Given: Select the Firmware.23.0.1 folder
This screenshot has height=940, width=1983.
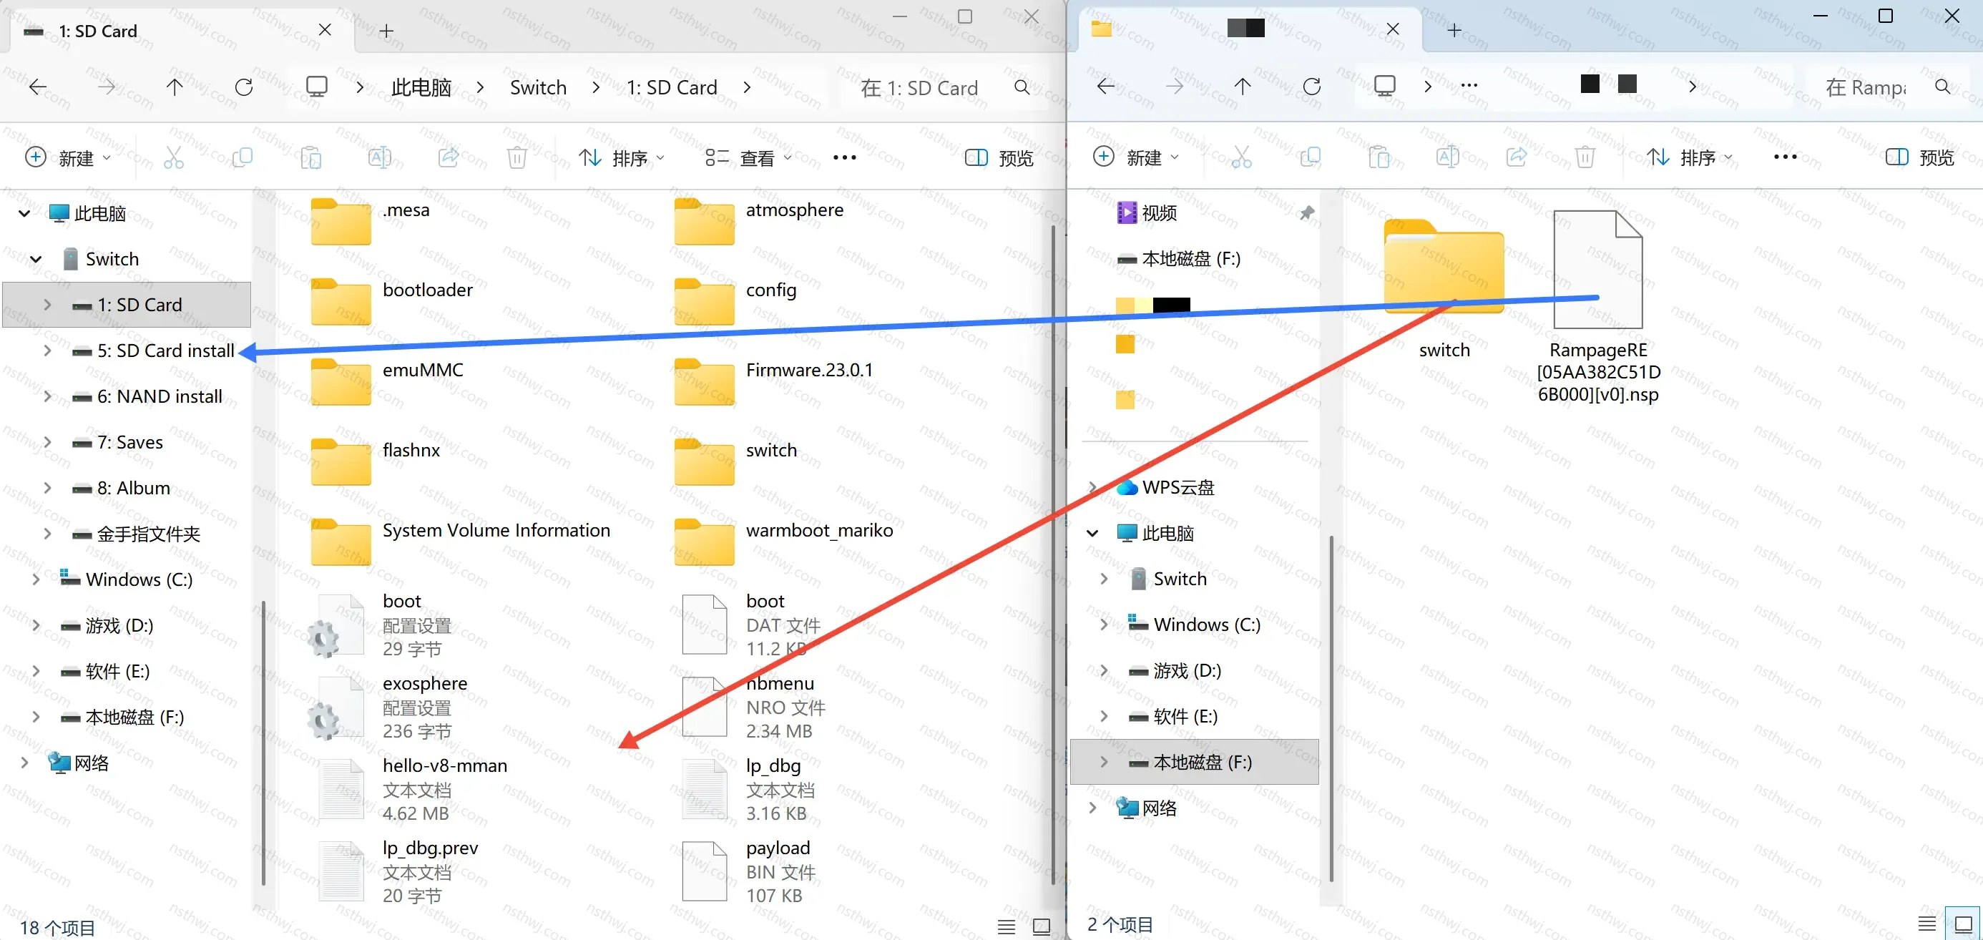Looking at the screenshot, I should (775, 381).
